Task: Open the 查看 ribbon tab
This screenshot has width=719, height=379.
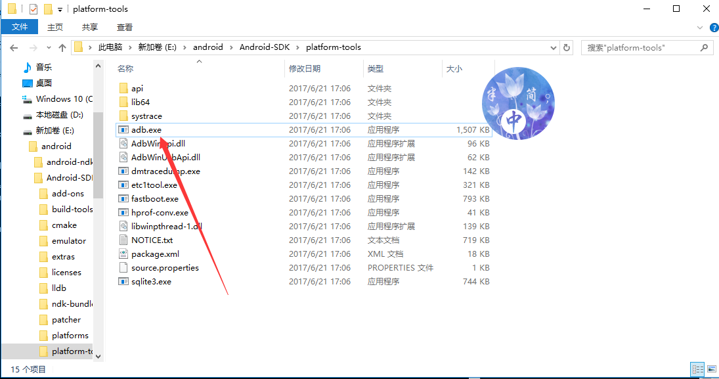Action: pyautogui.click(x=124, y=27)
